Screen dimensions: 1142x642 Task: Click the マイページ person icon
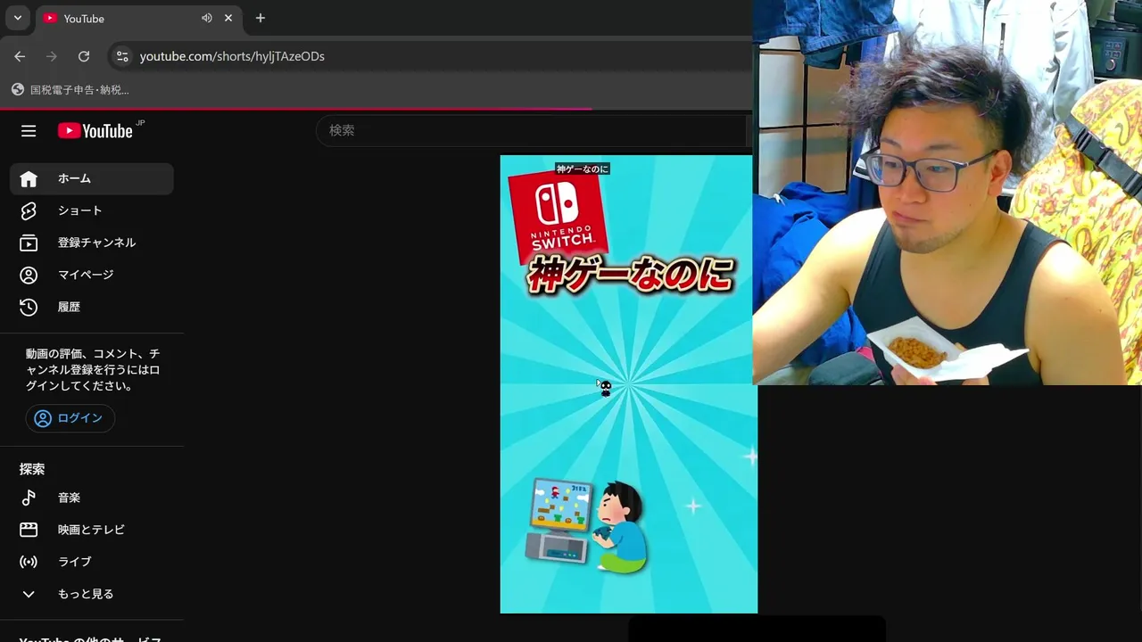point(29,275)
